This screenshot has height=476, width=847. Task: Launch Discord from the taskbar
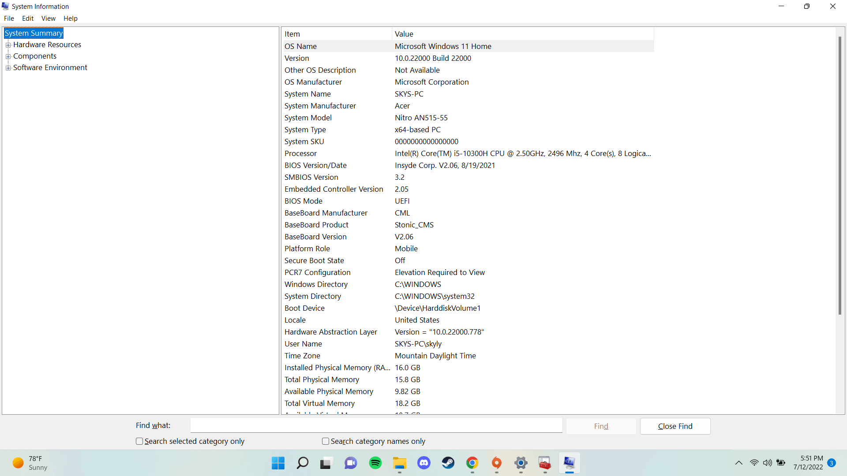(x=424, y=463)
